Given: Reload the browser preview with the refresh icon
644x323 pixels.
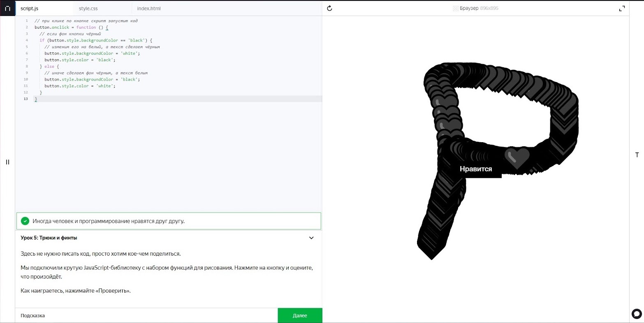Looking at the screenshot, I should coord(329,8).
